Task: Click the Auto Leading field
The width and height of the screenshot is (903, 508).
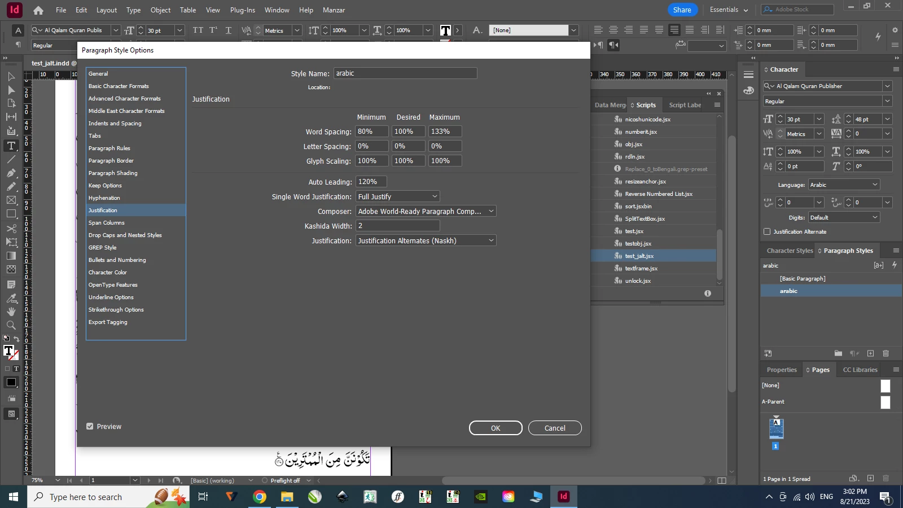Action: [371, 182]
